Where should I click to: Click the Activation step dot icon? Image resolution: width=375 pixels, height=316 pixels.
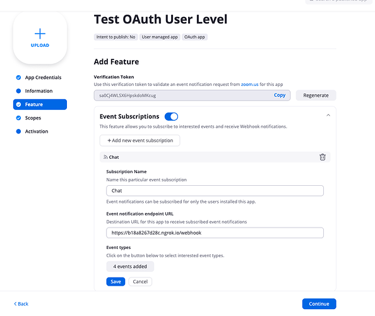click(18, 131)
